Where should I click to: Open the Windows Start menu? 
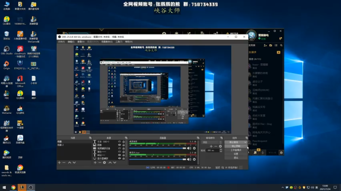pyautogui.click(x=4, y=187)
